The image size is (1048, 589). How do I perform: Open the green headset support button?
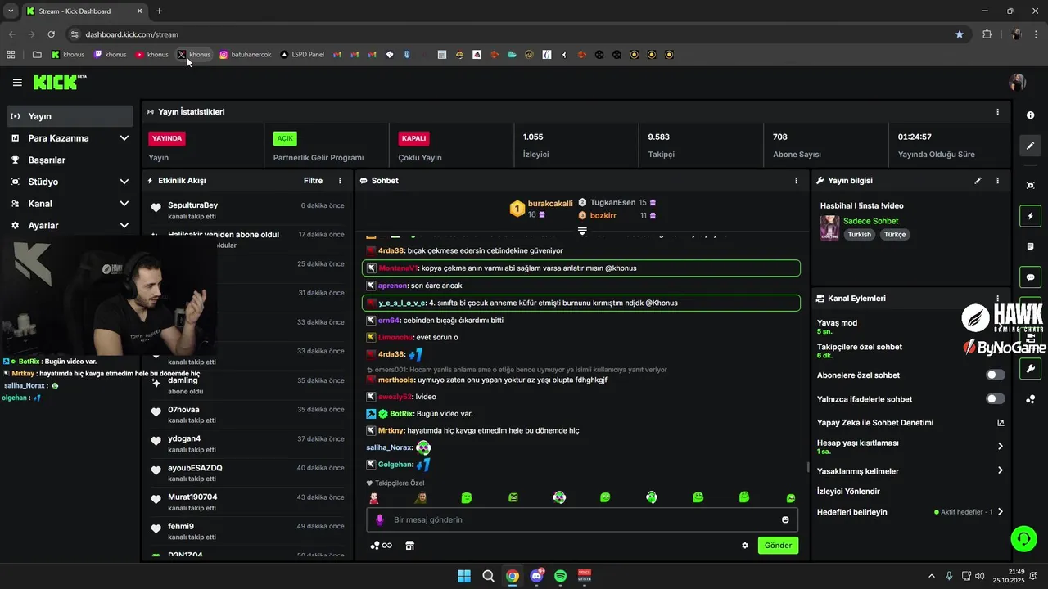coord(1023,538)
